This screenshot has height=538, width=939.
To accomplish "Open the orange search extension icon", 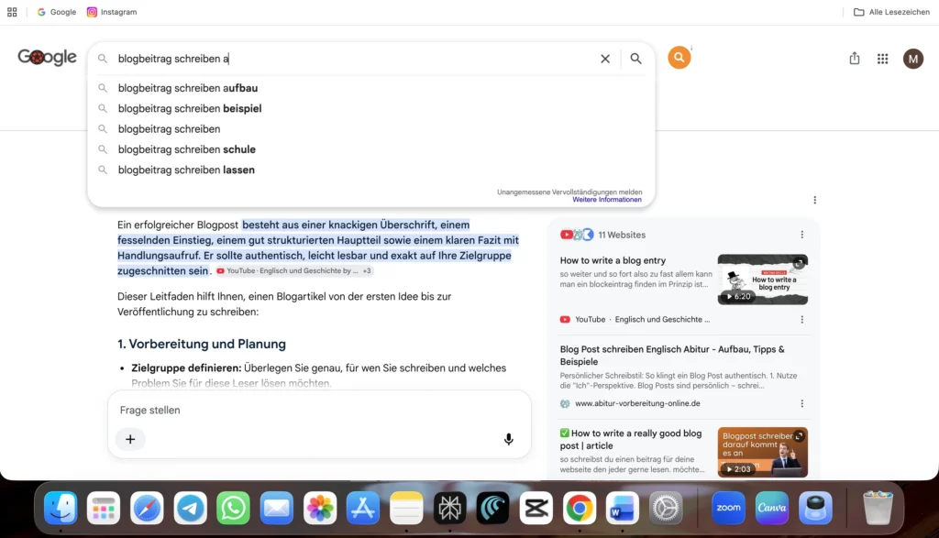I will [x=679, y=58].
